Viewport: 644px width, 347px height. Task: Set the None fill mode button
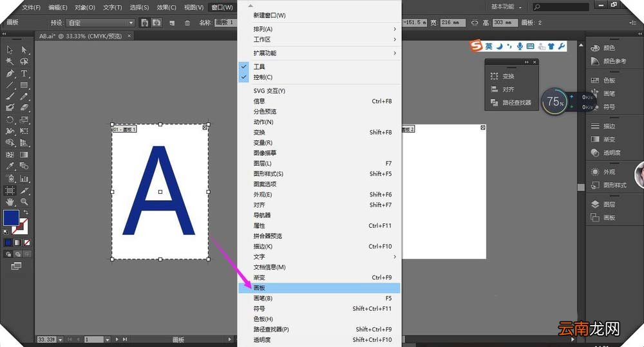(x=27, y=243)
